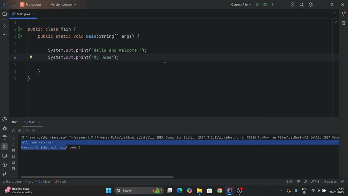Open Search Everywhere magnifier
Image resolution: width=348 pixels, height=196 pixels.
(302, 5)
